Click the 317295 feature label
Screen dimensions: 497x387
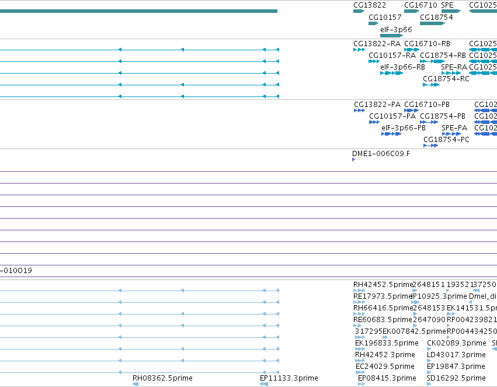tap(369, 331)
